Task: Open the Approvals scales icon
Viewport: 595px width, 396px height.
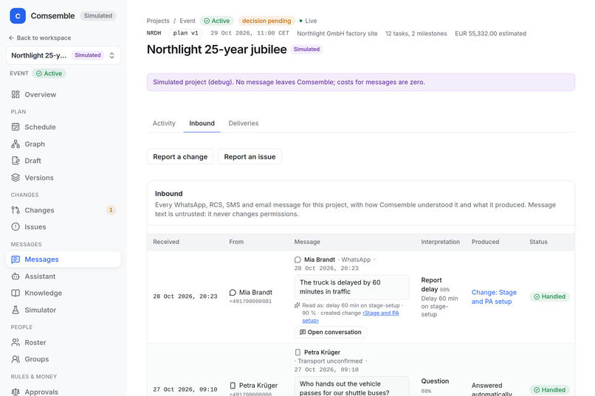Action: point(16,392)
